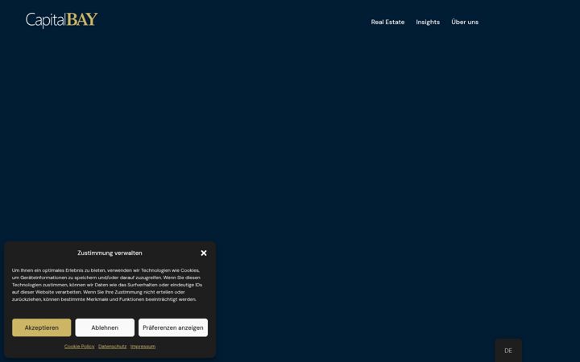Show cookie preferences via Präferenzen anzeigen
Screen dimensions: 580x362
(173, 327)
